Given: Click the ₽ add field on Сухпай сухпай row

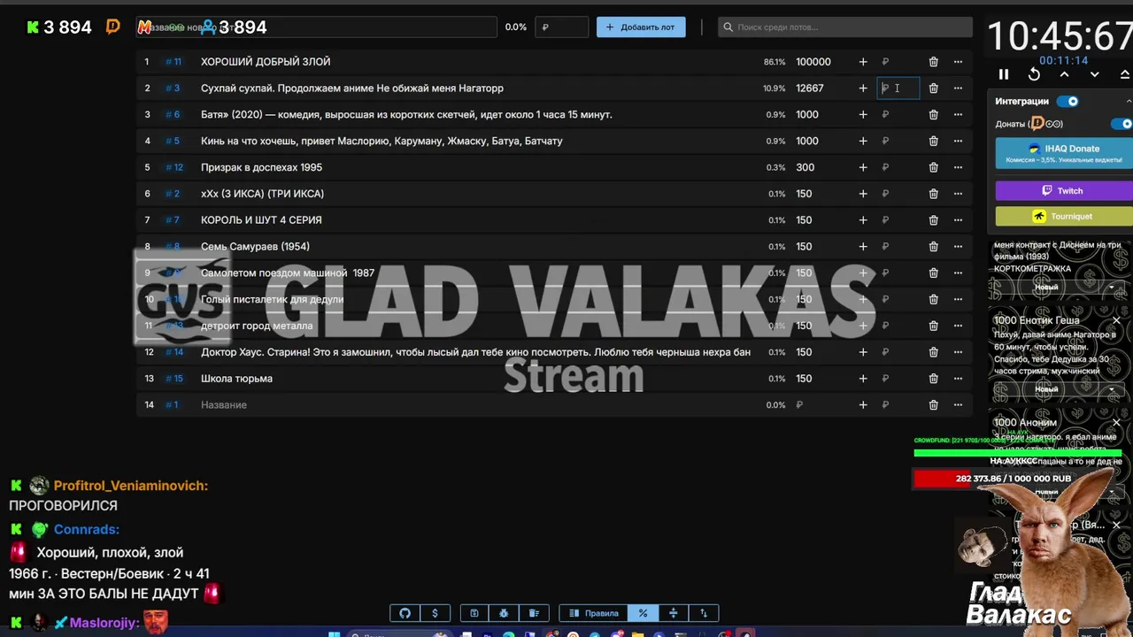Looking at the screenshot, I should click(x=898, y=88).
